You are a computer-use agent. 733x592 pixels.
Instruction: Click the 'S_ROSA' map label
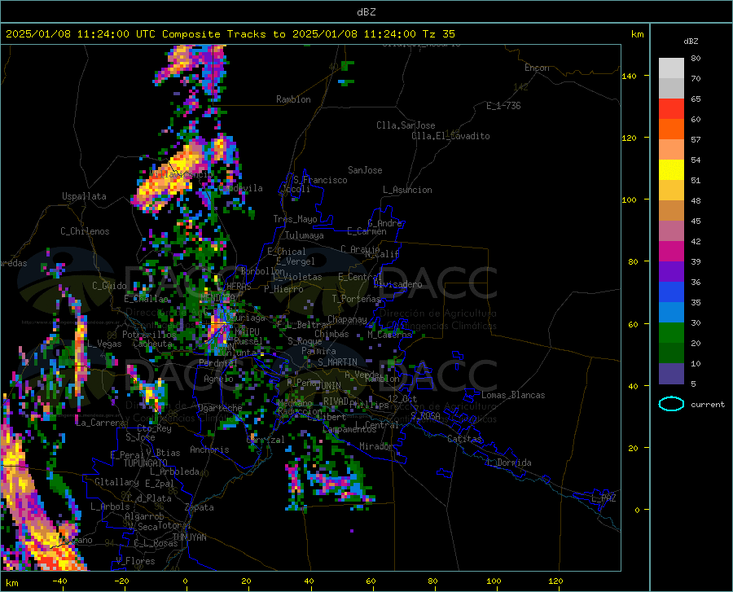coord(425,415)
